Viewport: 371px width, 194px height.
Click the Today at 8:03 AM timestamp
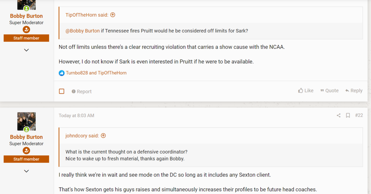click(x=76, y=116)
